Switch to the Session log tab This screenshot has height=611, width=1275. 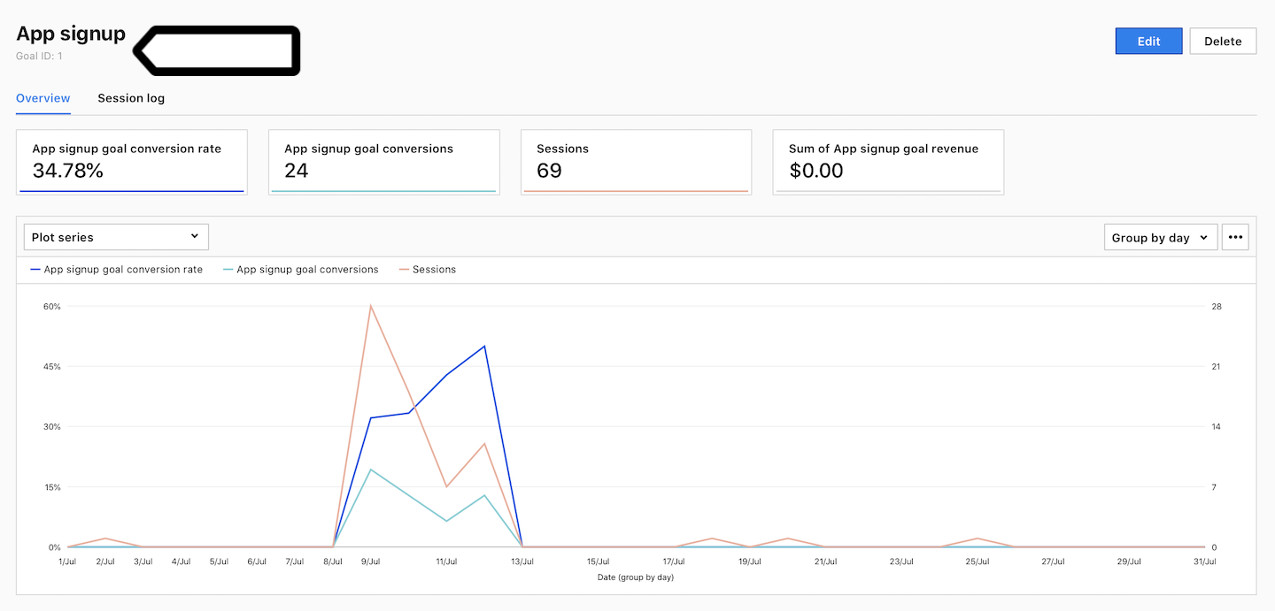131,98
